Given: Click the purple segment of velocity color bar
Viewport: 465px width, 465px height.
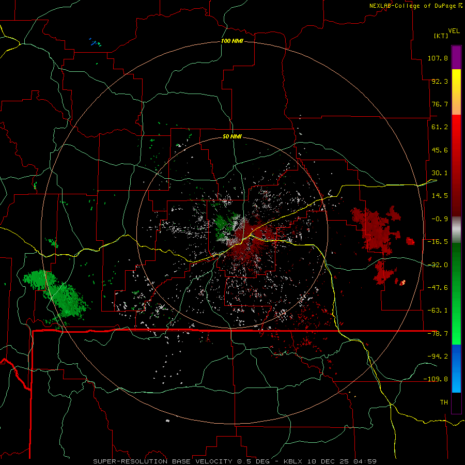Looking at the screenshot, I should tap(456, 57).
